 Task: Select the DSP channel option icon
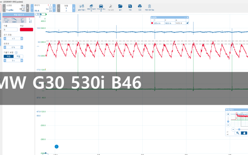coord(22,20)
